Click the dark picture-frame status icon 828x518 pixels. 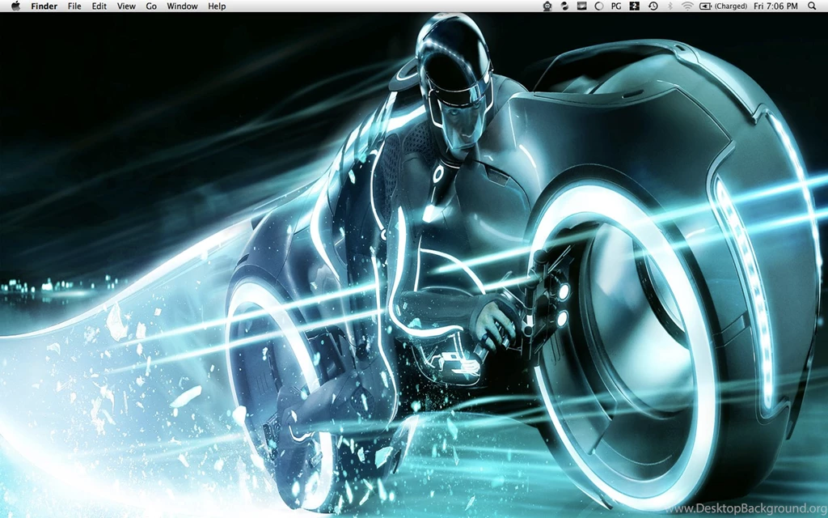581,6
